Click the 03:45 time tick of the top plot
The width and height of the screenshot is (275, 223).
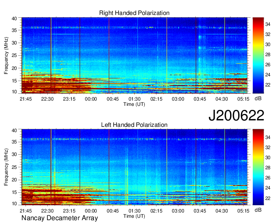click(x=200, y=99)
